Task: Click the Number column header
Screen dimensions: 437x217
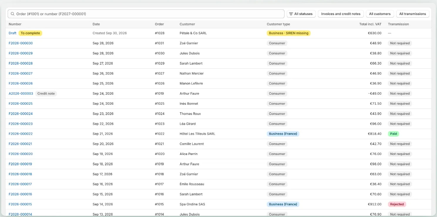Action: click(x=15, y=24)
